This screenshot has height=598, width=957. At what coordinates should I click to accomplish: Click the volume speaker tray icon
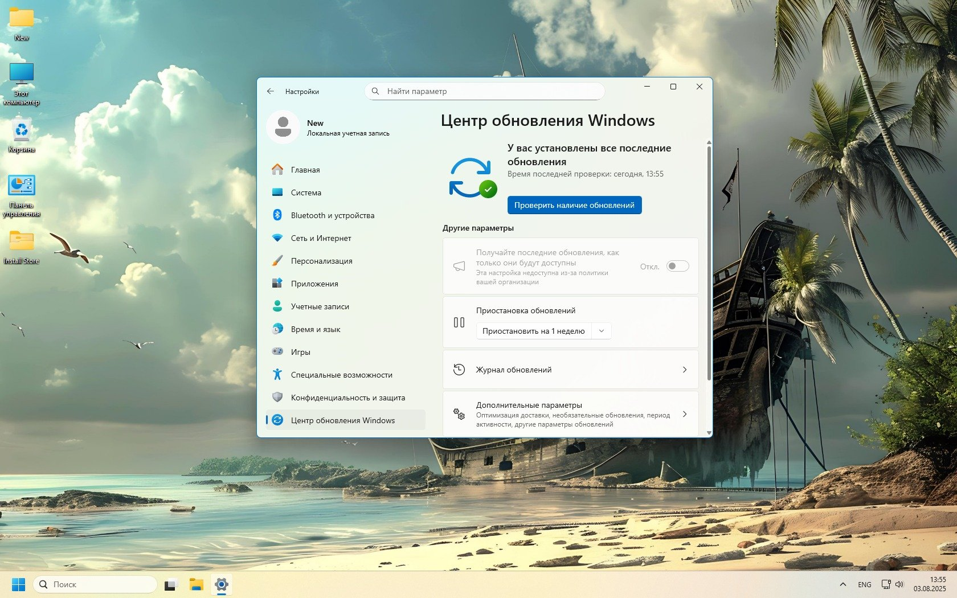point(899,584)
